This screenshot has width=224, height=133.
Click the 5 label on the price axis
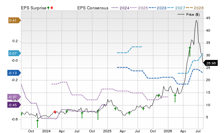pyautogui.click(x=207, y=117)
